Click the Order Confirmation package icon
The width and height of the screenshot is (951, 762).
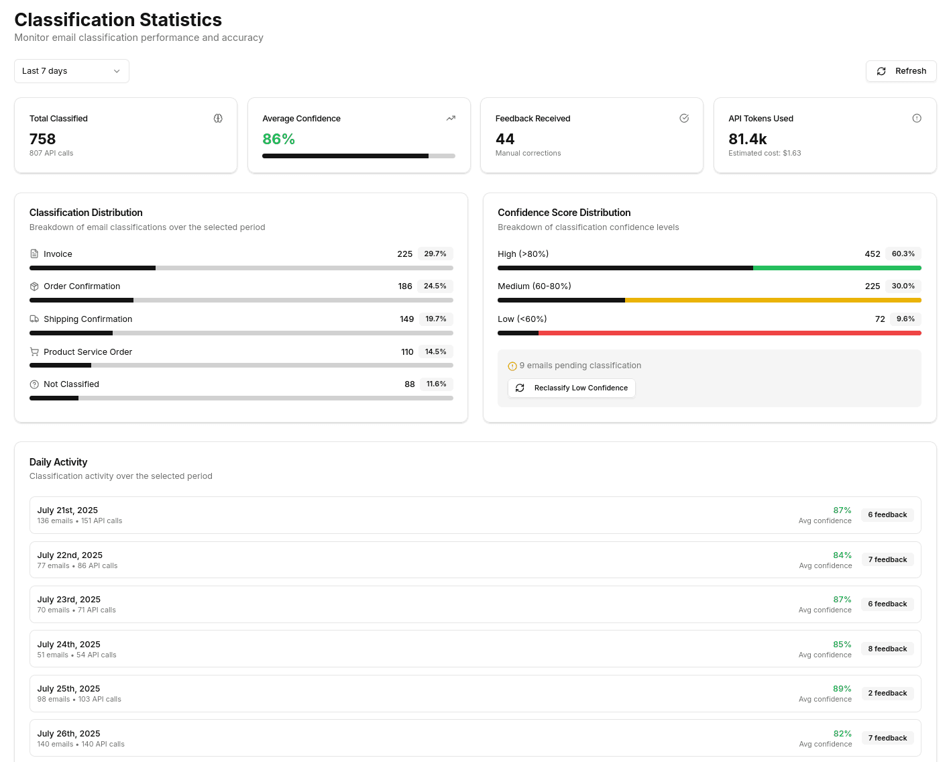(x=34, y=286)
